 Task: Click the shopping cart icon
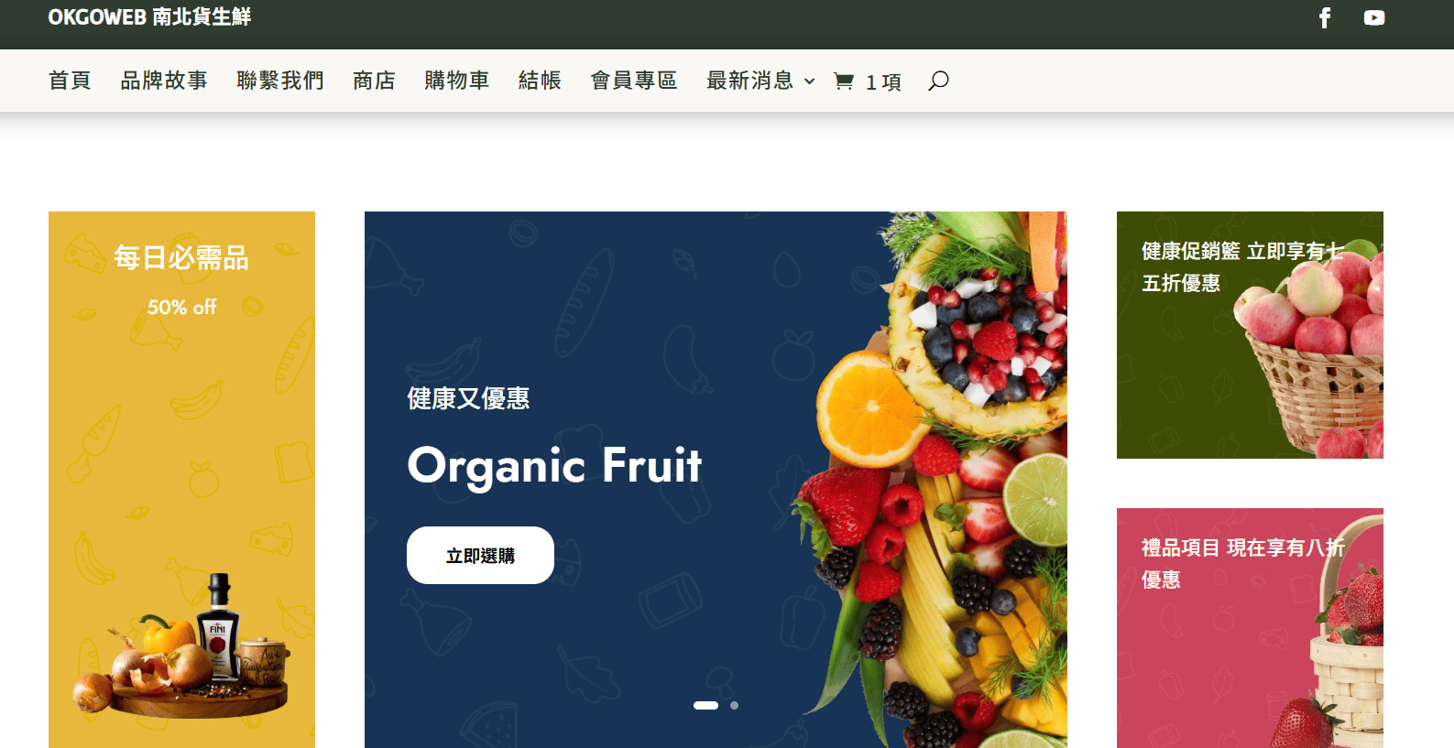pos(844,81)
